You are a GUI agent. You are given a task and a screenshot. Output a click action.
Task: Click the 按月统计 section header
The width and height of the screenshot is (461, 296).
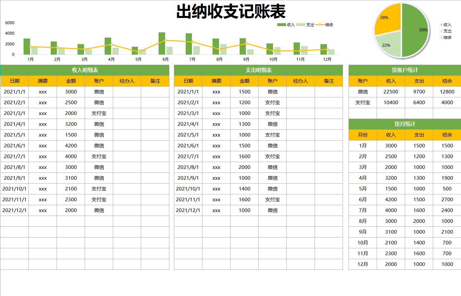(x=404, y=124)
